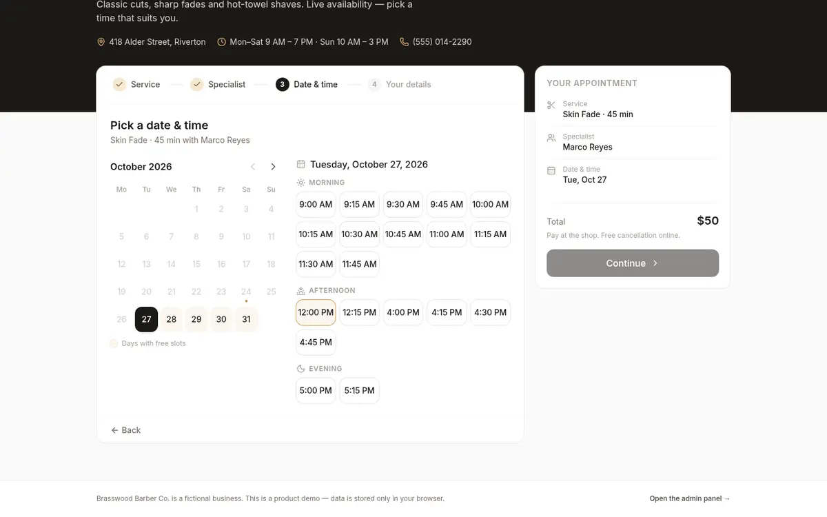
Task: Pick the 10:45 AM time slot
Action: [403, 234]
